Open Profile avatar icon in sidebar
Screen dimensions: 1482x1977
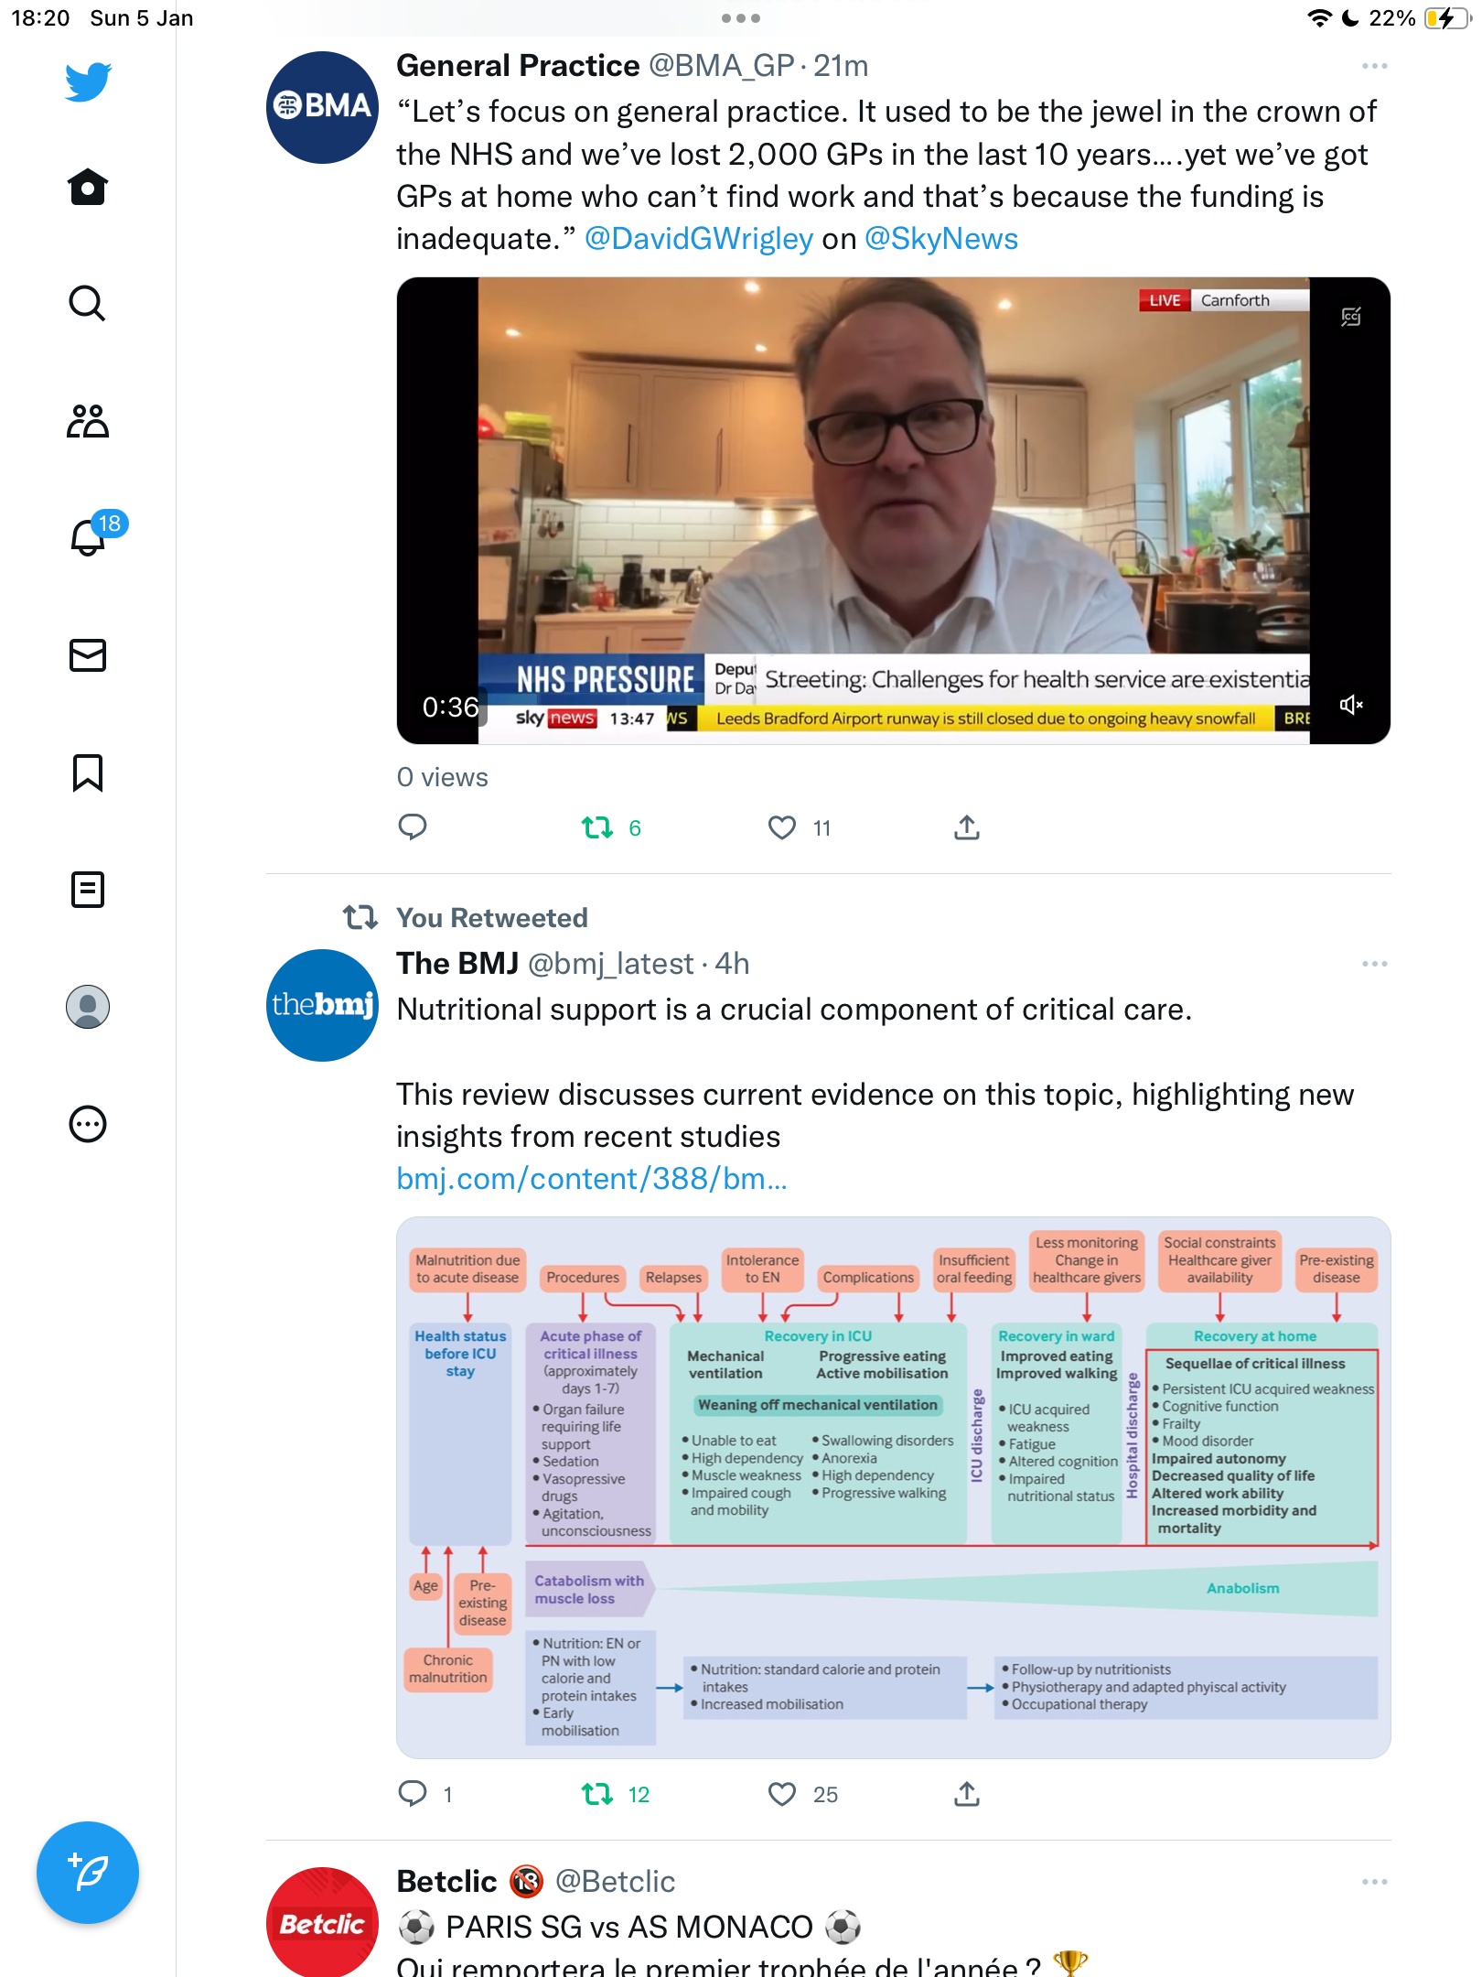point(88,1007)
